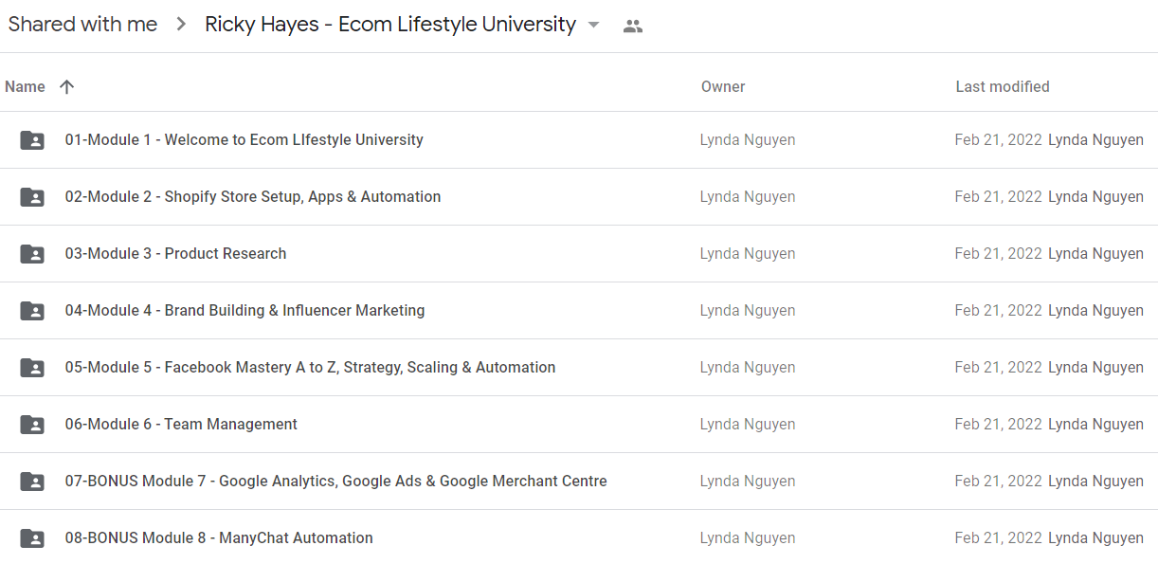Click the Last modified column header
The width and height of the screenshot is (1158, 564).
click(x=1003, y=86)
